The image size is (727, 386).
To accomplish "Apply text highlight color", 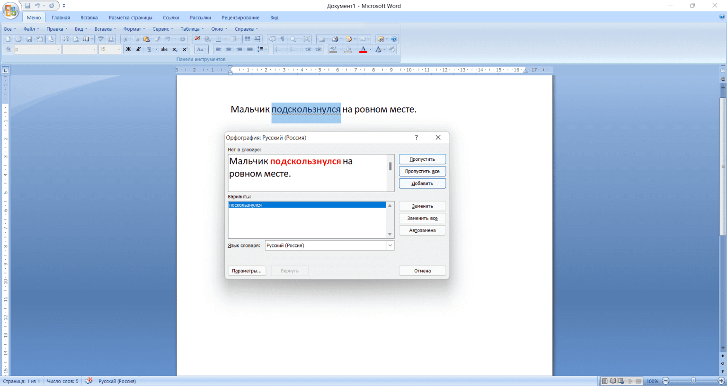I will pos(333,49).
